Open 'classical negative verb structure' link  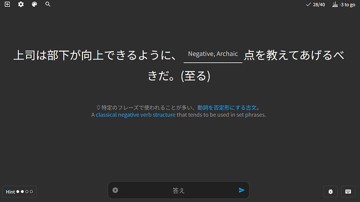coord(136,115)
